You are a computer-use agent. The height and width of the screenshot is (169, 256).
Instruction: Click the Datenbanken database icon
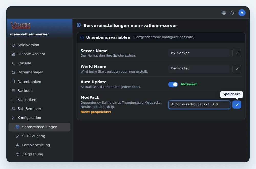coord(13,82)
